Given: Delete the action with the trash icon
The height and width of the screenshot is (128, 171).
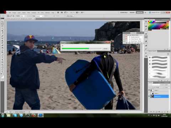Looking at the screenshot, I should pyautogui.click(x=141, y=43).
